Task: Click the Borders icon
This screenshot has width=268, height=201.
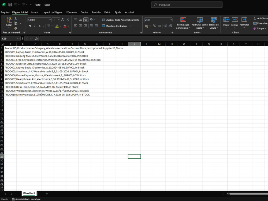Action: 48,26
